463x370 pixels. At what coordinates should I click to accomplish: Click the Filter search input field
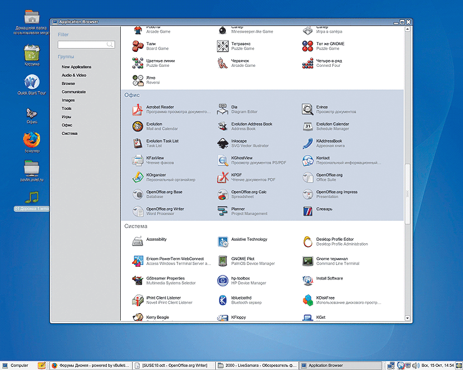tap(86, 44)
